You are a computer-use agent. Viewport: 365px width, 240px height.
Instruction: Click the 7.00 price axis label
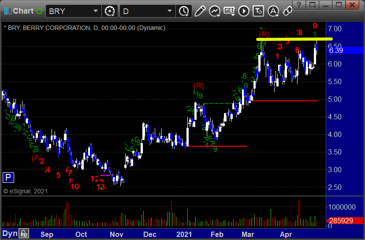(335, 29)
